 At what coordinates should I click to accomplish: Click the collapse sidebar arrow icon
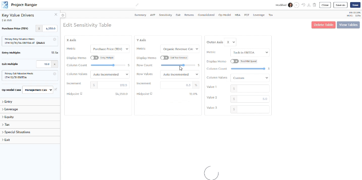click(x=63, y=15)
